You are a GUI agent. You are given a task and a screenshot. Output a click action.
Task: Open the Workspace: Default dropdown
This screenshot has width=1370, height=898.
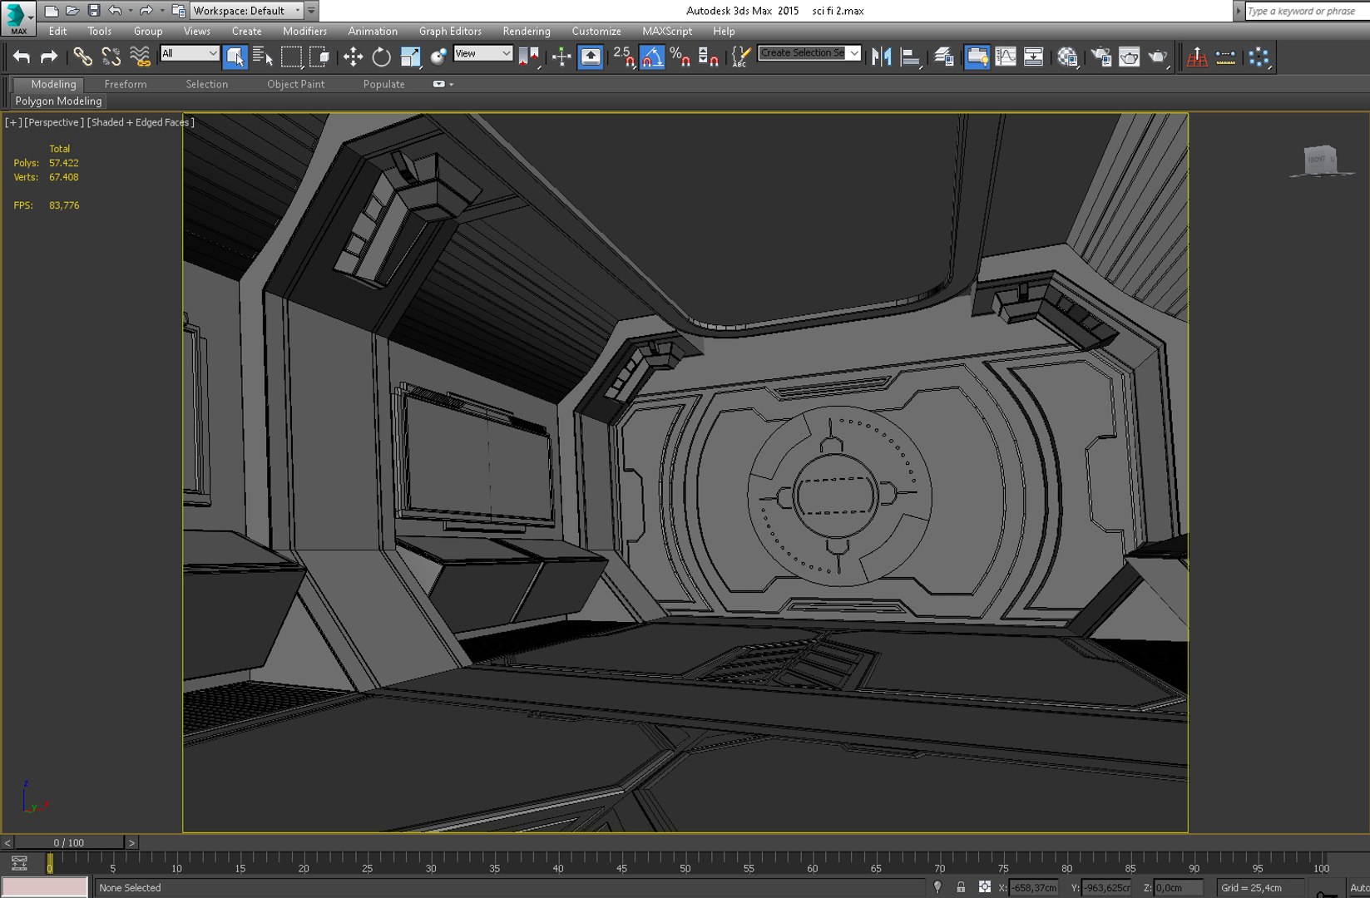tap(247, 11)
